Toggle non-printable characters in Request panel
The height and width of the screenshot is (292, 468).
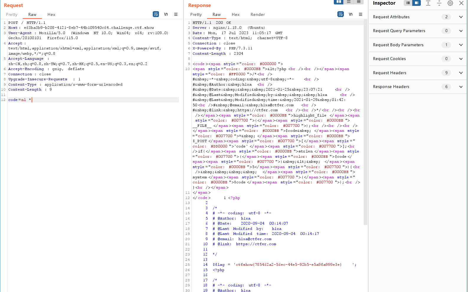(x=166, y=14)
